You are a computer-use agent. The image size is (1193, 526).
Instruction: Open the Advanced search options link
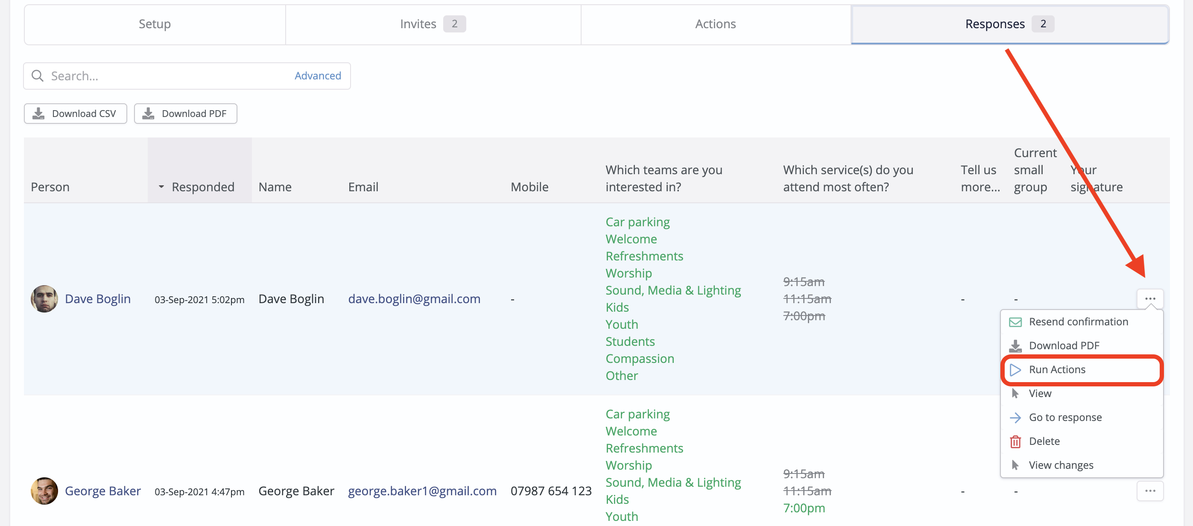pos(318,76)
